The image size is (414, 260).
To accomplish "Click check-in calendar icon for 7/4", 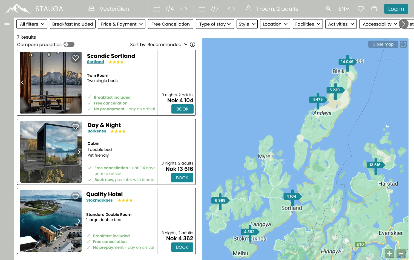I will click(157, 9).
